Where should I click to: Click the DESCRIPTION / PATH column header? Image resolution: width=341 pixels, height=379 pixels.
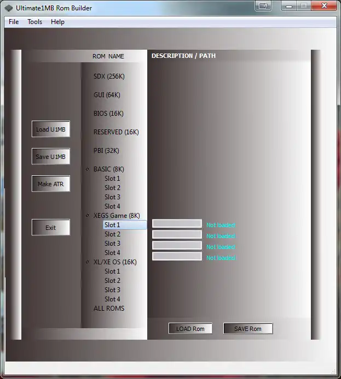tap(183, 56)
